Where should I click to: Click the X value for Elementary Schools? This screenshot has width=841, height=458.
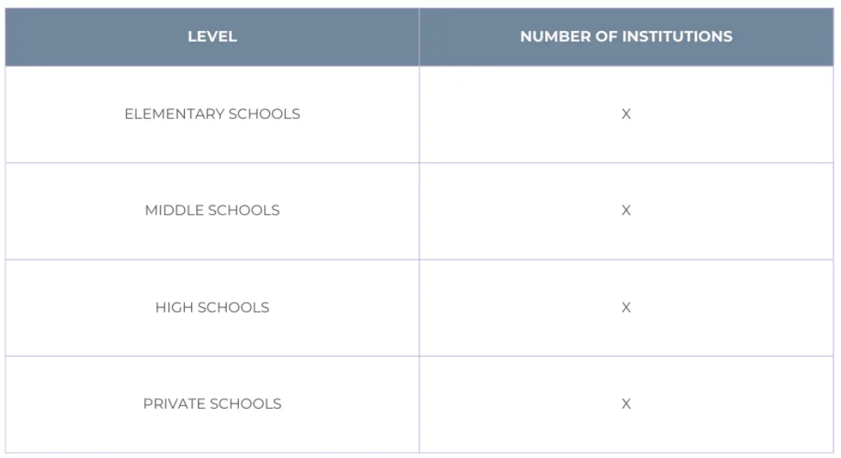click(626, 114)
